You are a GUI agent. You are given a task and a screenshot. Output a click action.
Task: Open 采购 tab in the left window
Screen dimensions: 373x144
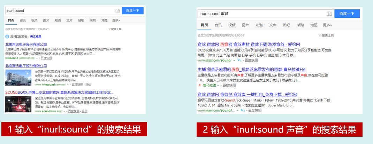[93, 21]
